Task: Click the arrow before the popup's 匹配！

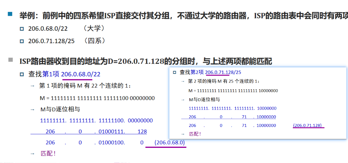Action: pyautogui.click(x=183, y=134)
